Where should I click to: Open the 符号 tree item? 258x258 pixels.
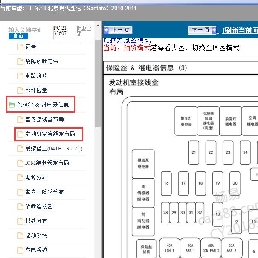[31, 47]
